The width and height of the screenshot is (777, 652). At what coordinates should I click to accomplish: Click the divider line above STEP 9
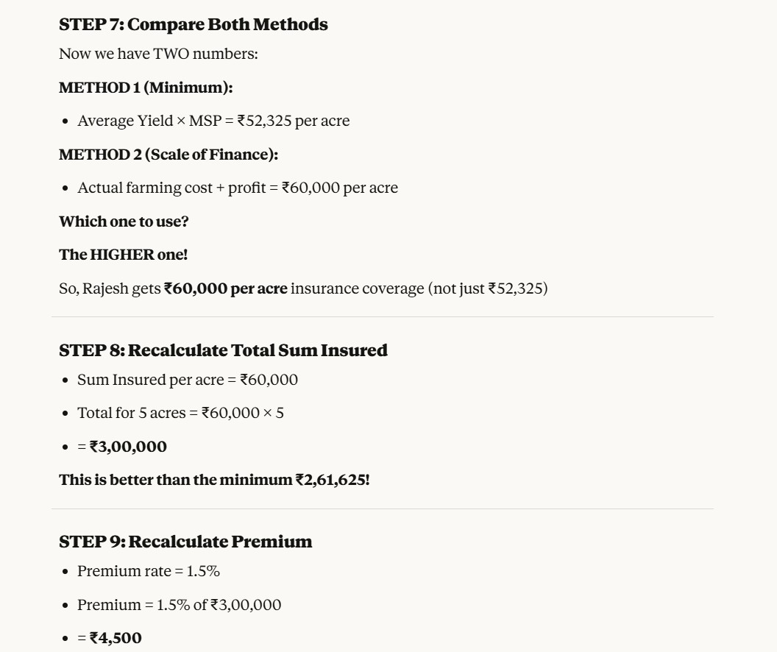(x=383, y=509)
